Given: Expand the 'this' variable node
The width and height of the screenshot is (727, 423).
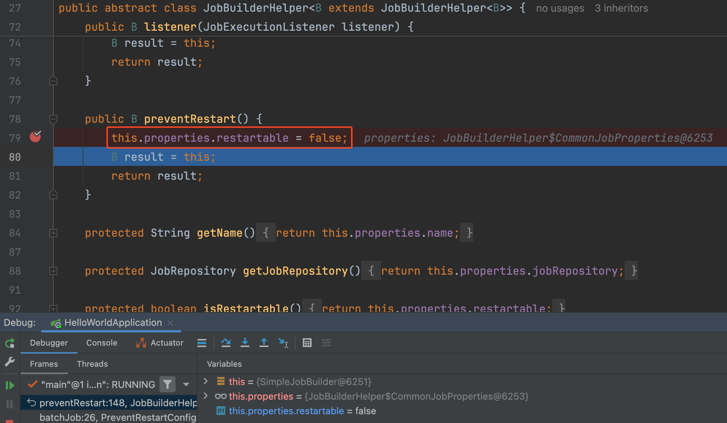Looking at the screenshot, I should (x=206, y=381).
